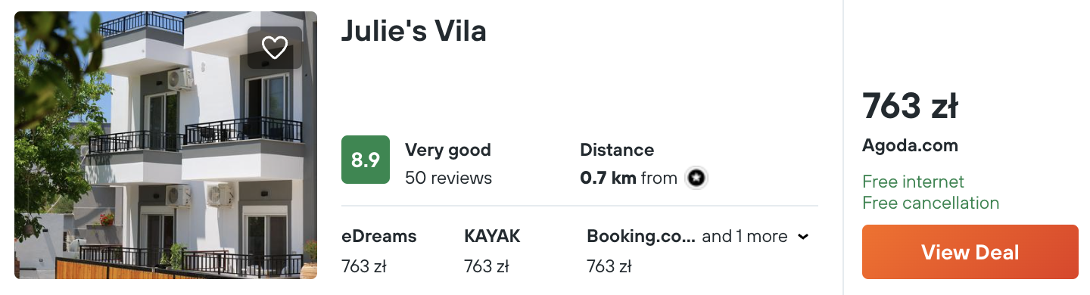Click the Free internet text
The height and width of the screenshot is (295, 1090).
913,182
